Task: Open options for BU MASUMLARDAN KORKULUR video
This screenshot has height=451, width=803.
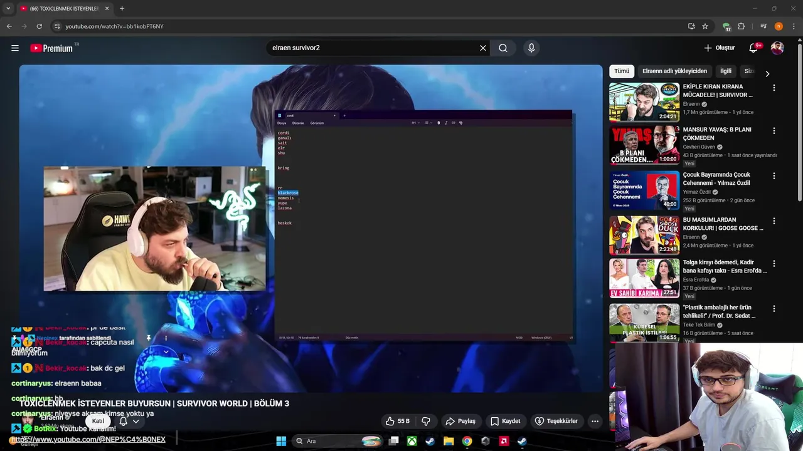Action: (x=774, y=221)
